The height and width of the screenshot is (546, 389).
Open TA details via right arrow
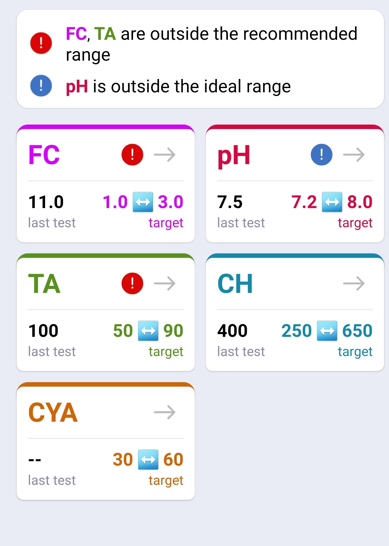(x=165, y=283)
